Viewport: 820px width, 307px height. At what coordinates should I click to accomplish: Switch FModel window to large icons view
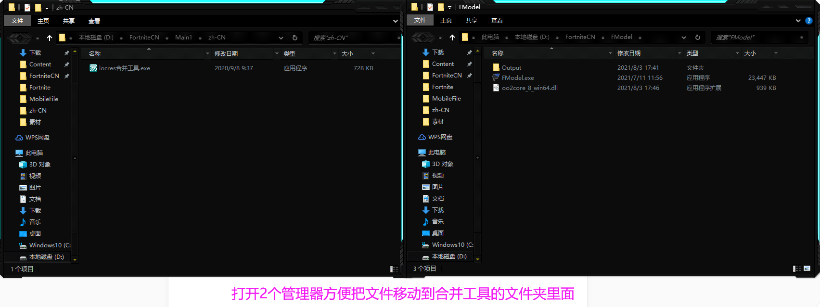(x=807, y=269)
